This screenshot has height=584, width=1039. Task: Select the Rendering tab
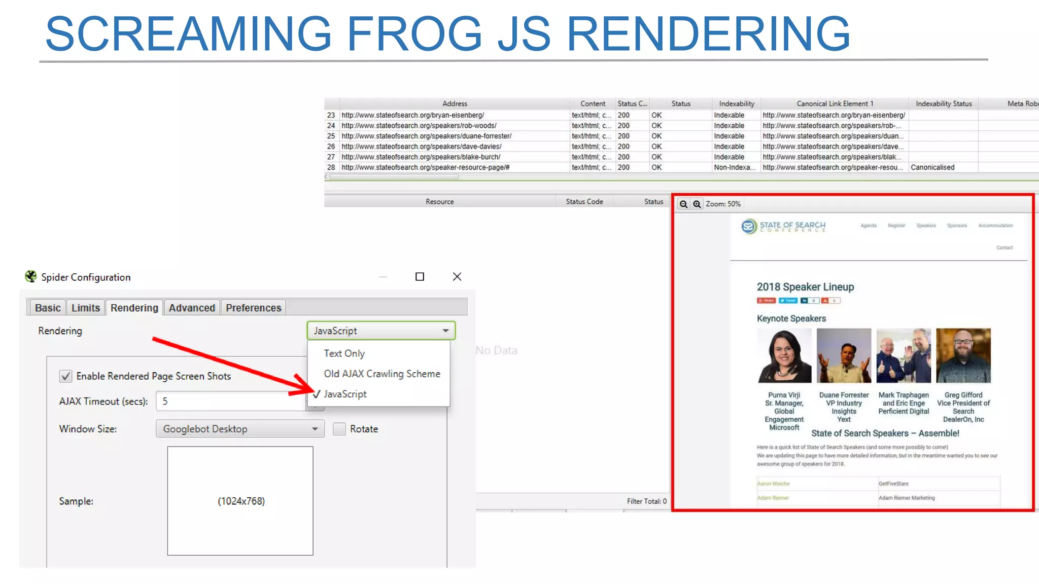point(134,308)
